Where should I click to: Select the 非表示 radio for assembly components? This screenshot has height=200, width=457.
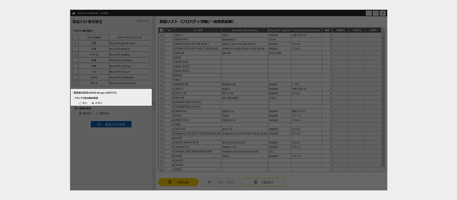93,103
